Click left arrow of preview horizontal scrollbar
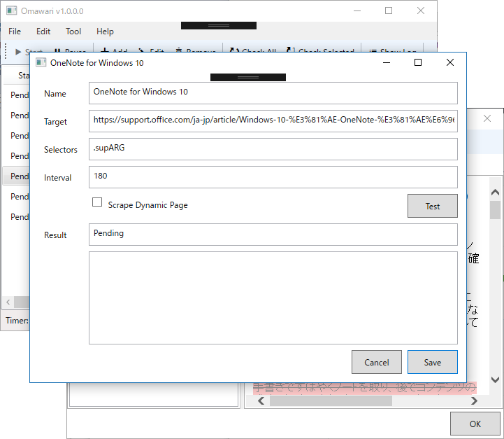 (261, 400)
